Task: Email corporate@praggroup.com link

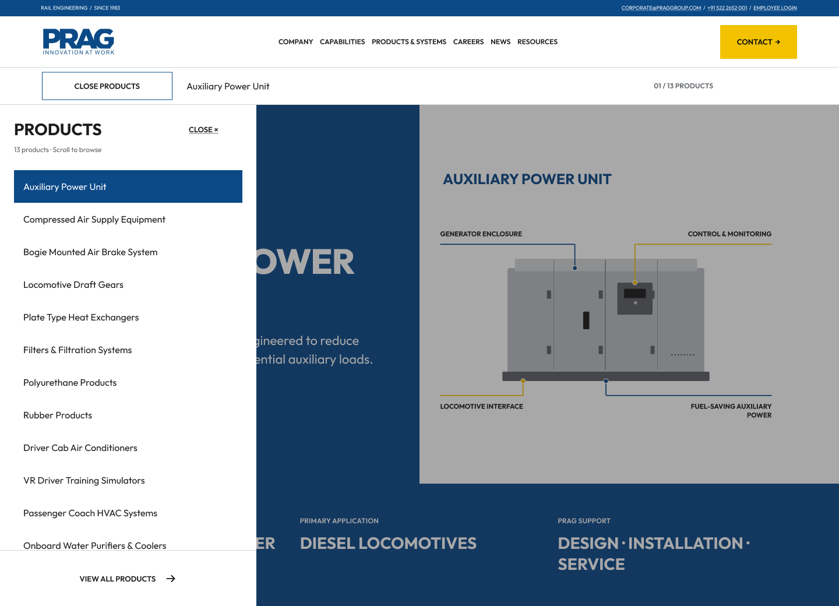Action: (x=661, y=8)
